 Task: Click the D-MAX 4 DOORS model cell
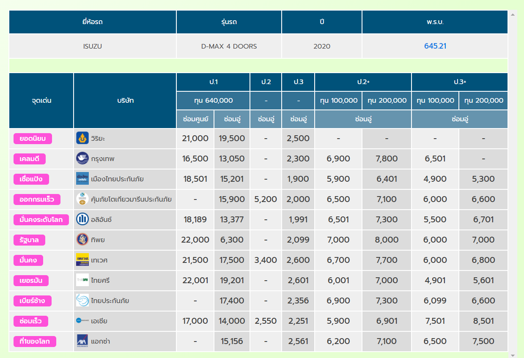[229, 46]
